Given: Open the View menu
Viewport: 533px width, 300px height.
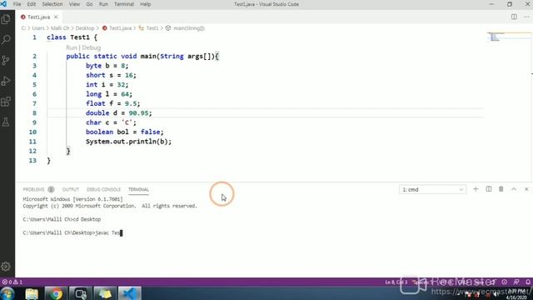Looking at the screenshot, I should coord(74,4).
